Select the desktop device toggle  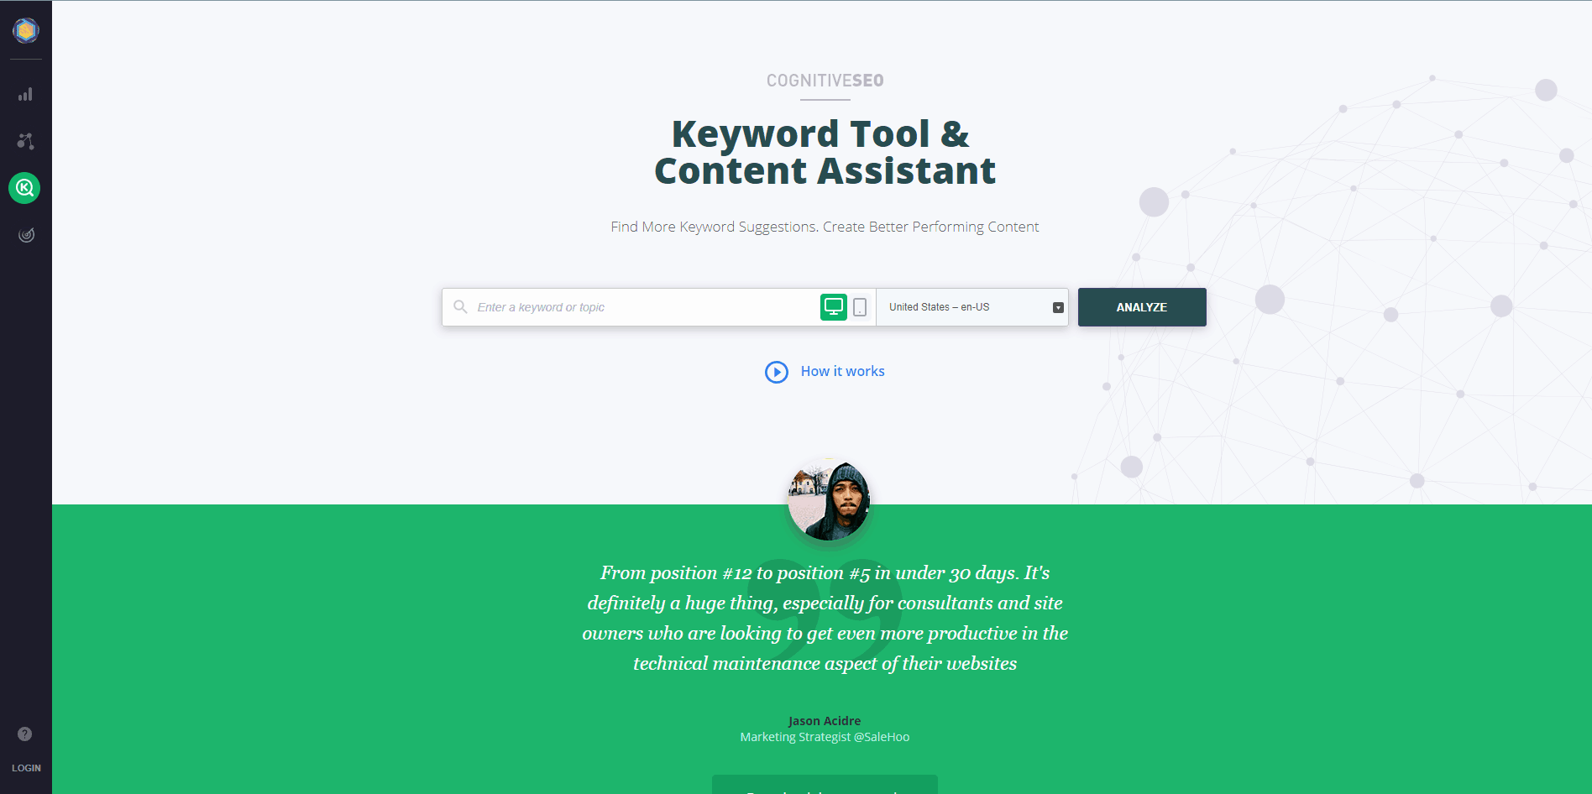[834, 307]
